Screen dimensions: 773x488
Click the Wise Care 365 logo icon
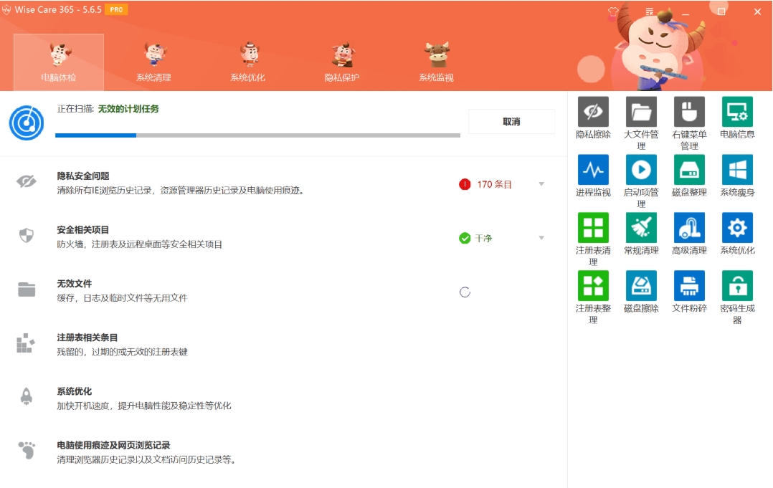pyautogui.click(x=6, y=9)
